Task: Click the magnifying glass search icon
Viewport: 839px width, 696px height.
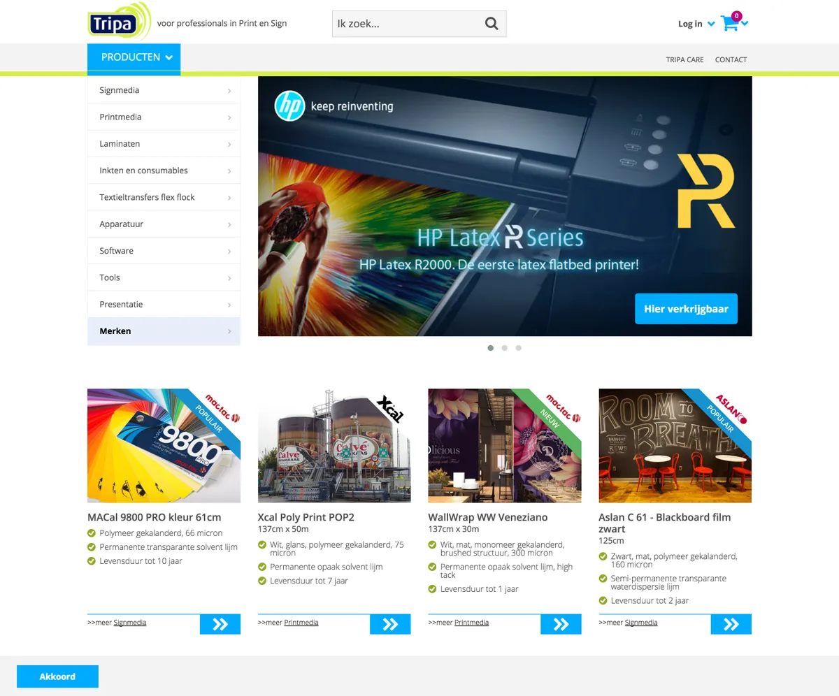Action: (x=492, y=24)
